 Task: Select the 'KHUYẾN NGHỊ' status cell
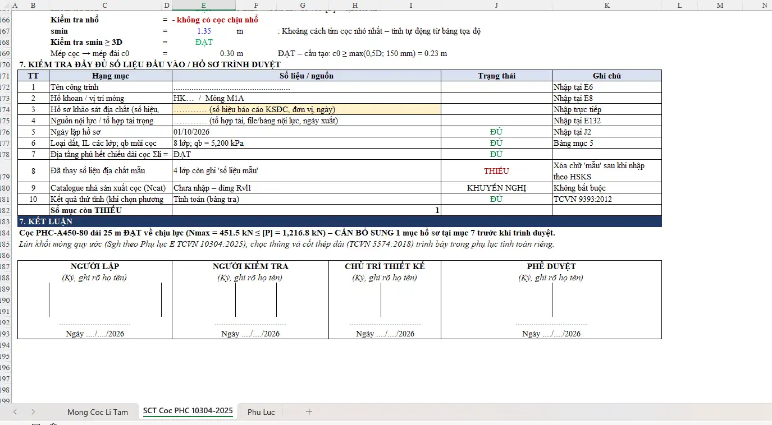tap(496, 188)
